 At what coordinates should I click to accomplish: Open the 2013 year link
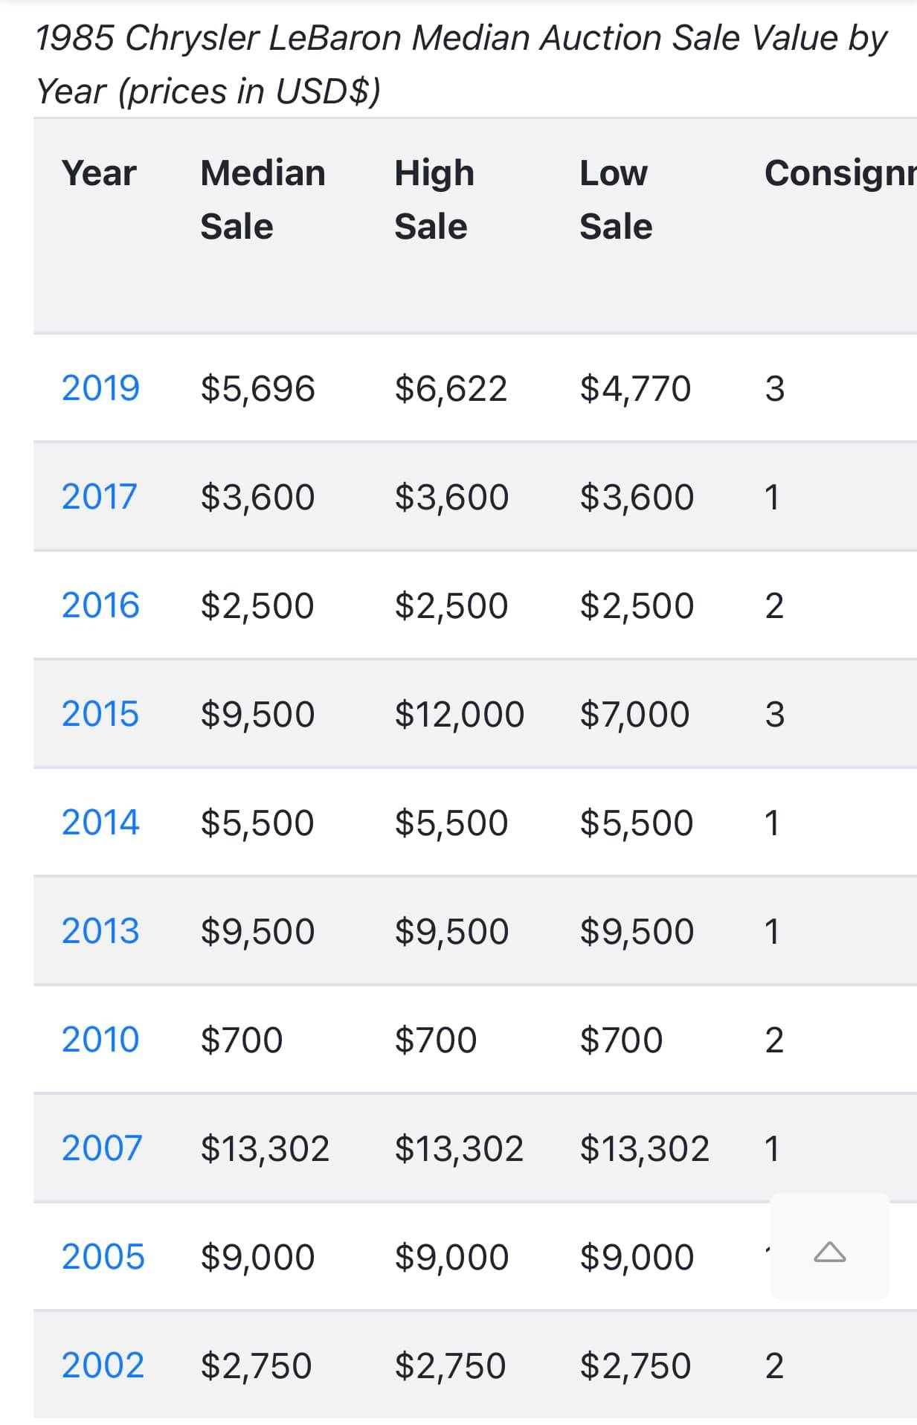[100, 931]
